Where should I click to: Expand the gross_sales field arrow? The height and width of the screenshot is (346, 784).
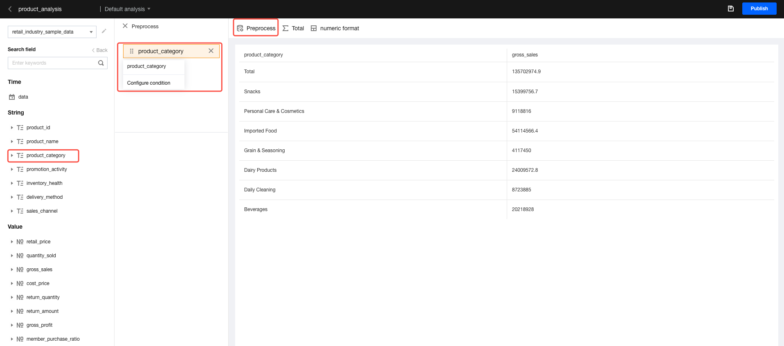pyautogui.click(x=12, y=270)
